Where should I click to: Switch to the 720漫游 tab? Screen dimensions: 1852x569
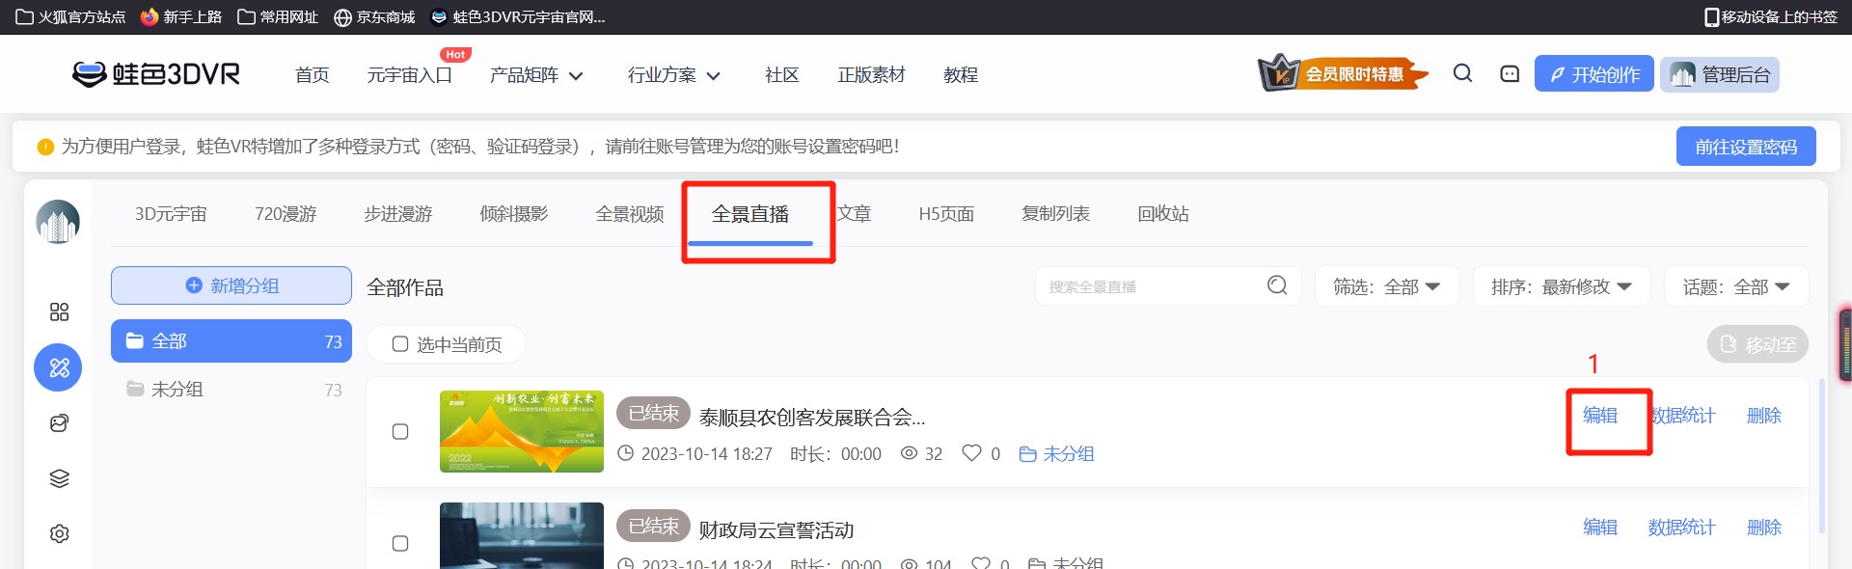286,214
